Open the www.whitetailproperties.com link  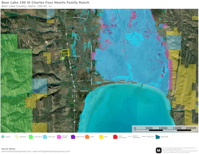pyautogui.click(x=16, y=151)
